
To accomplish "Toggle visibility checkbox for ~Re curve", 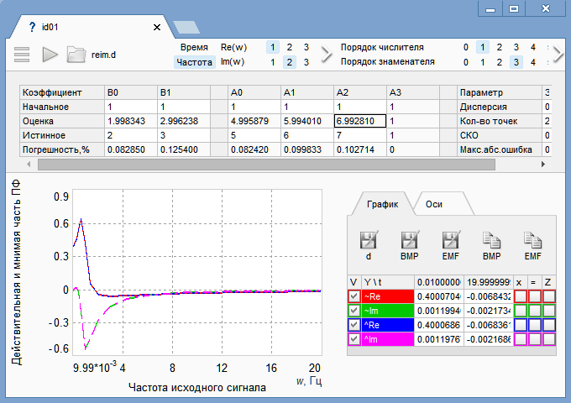I will point(354,296).
